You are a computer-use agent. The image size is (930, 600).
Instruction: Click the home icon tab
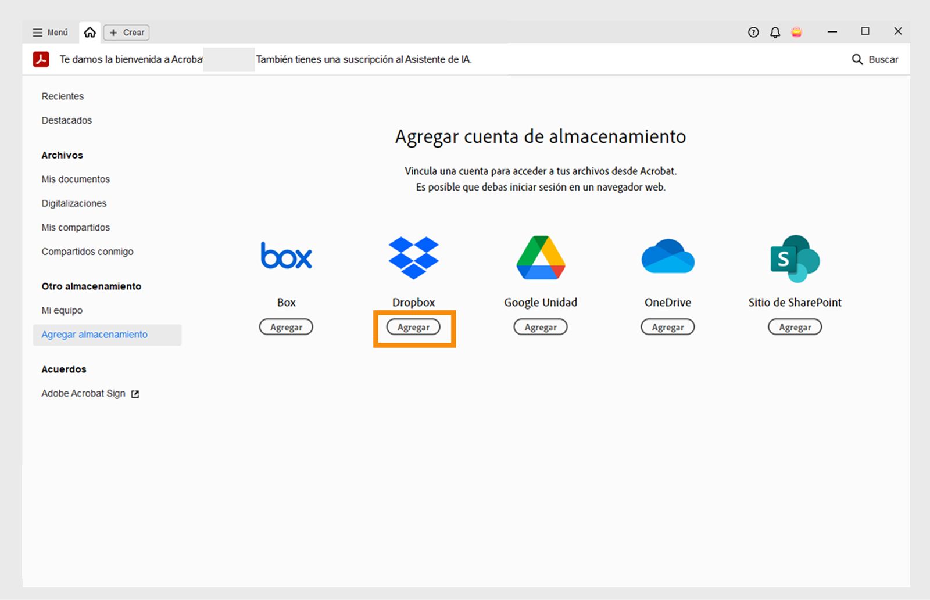(x=90, y=33)
